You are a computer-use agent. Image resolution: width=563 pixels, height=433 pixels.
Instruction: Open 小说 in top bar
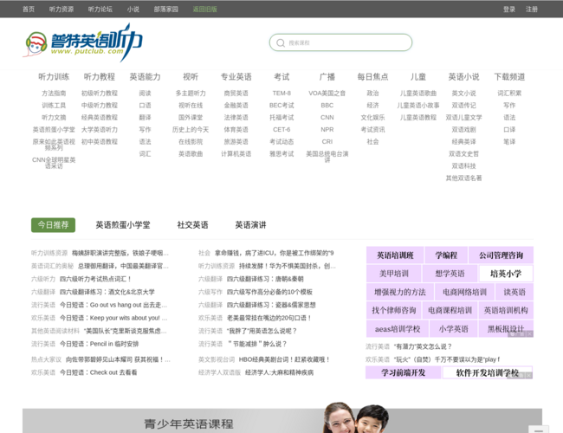[x=133, y=10]
